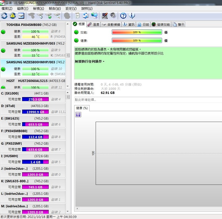The width and height of the screenshot is (222, 219).
Task: Click the 270.3 GB free space bar
Action: (35, 99)
